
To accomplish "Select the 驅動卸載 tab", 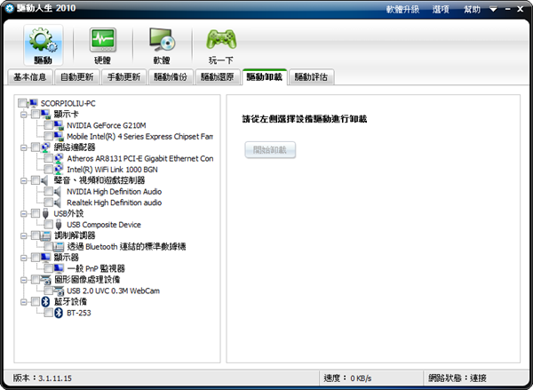I will (x=265, y=76).
